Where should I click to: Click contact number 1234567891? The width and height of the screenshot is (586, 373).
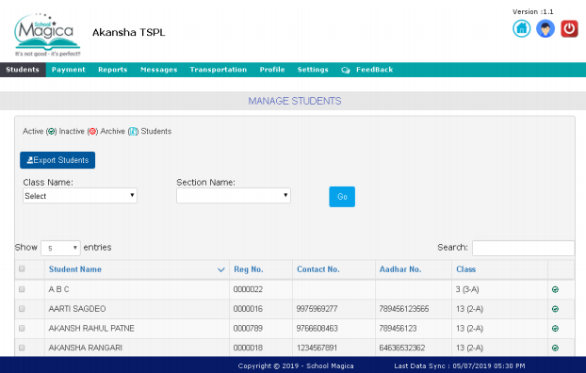(x=317, y=348)
